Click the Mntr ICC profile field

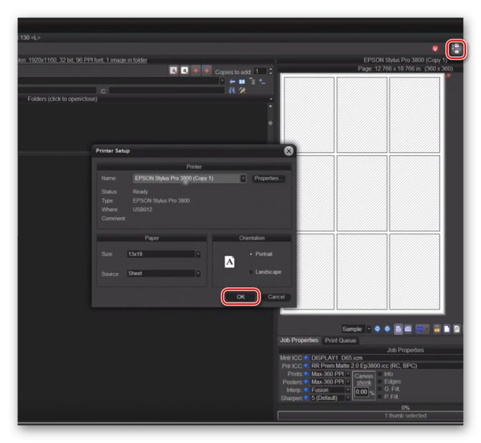click(x=386, y=358)
